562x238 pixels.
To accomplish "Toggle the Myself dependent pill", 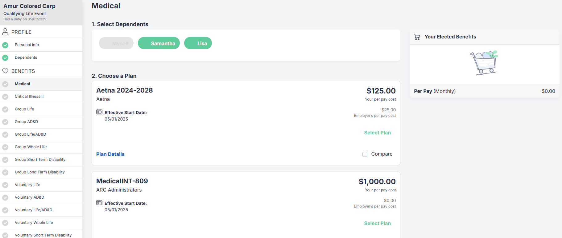I will (116, 43).
